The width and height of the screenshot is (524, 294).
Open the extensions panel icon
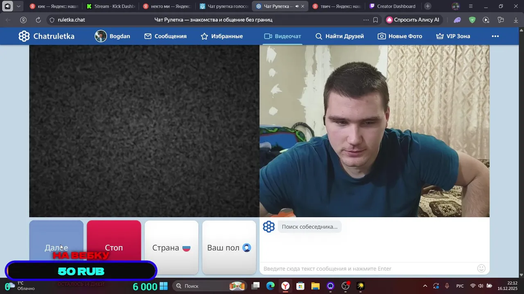tap(501, 20)
